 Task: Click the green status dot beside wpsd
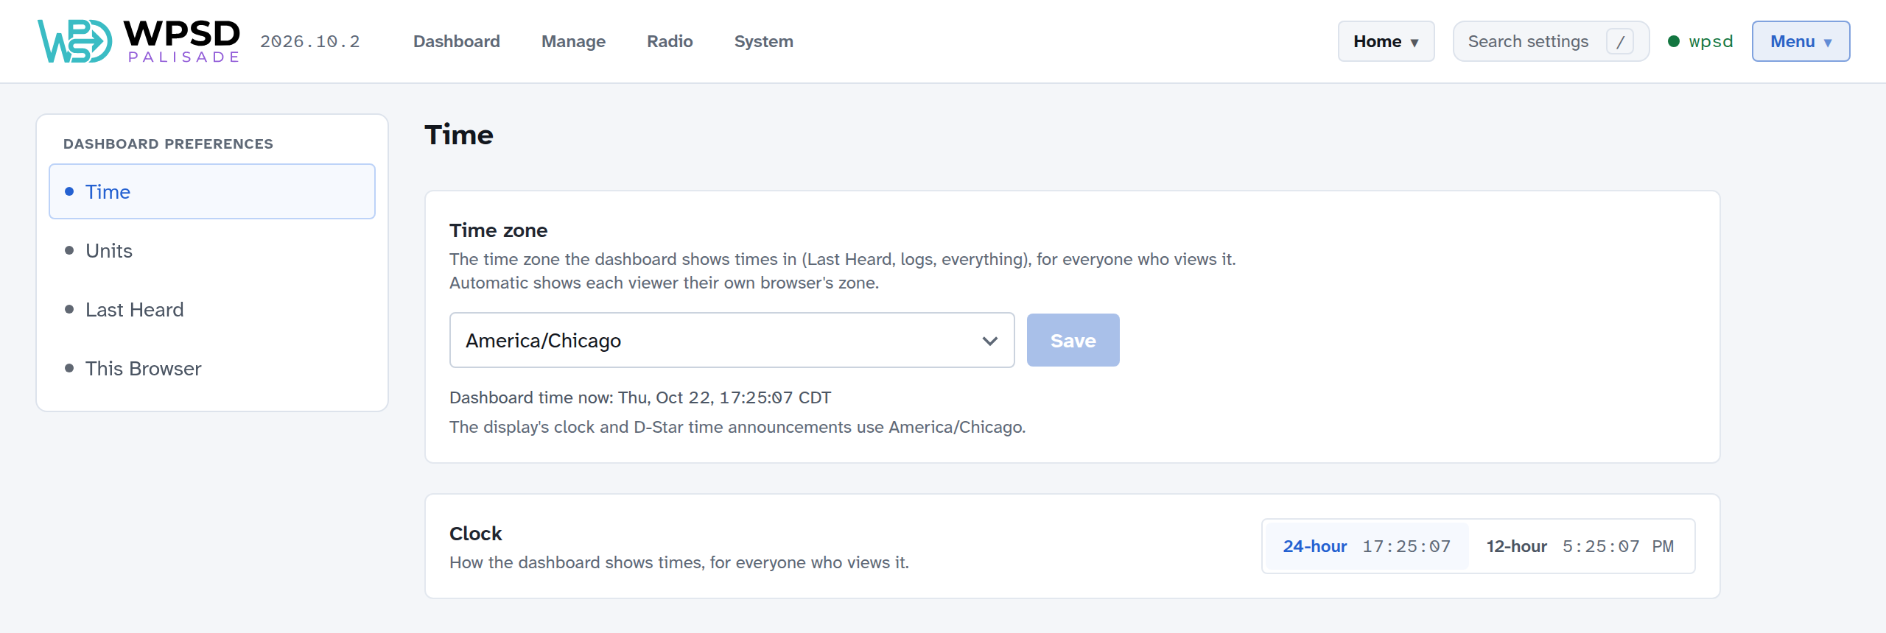tap(1674, 41)
